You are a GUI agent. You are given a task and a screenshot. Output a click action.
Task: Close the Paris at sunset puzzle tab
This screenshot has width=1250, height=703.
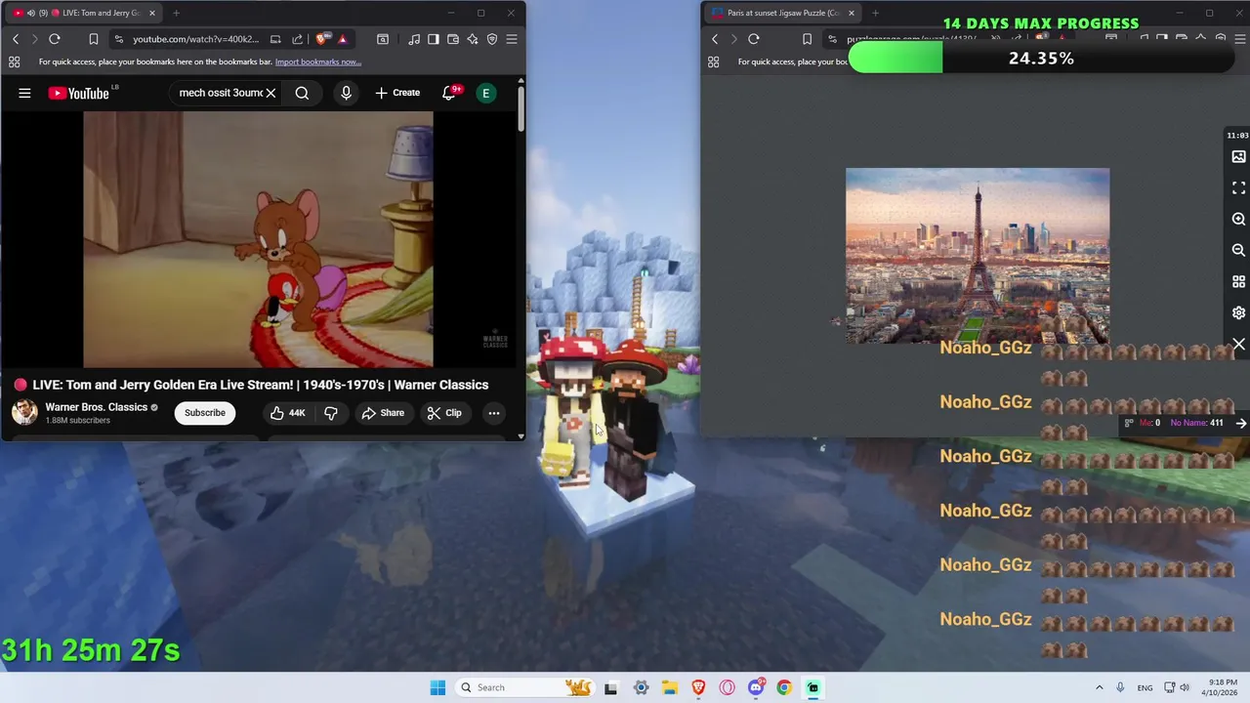tap(852, 13)
